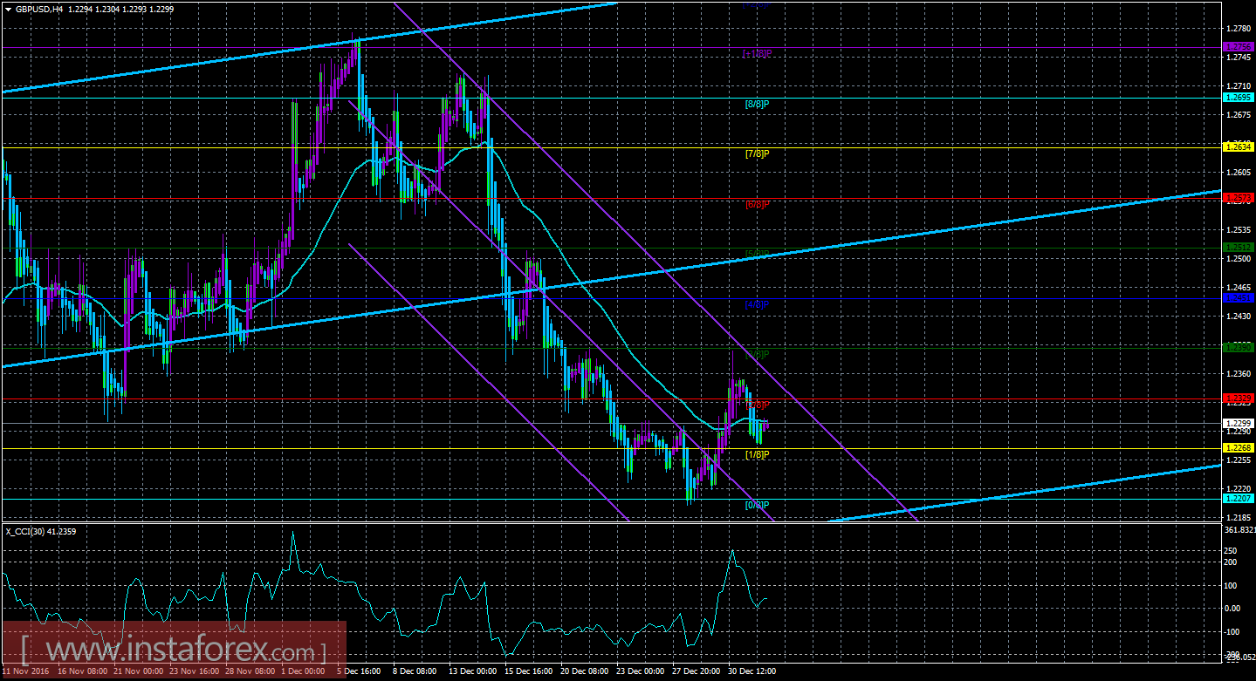
Task: Click the purple 1.2756 price tag
Action: [1239, 46]
